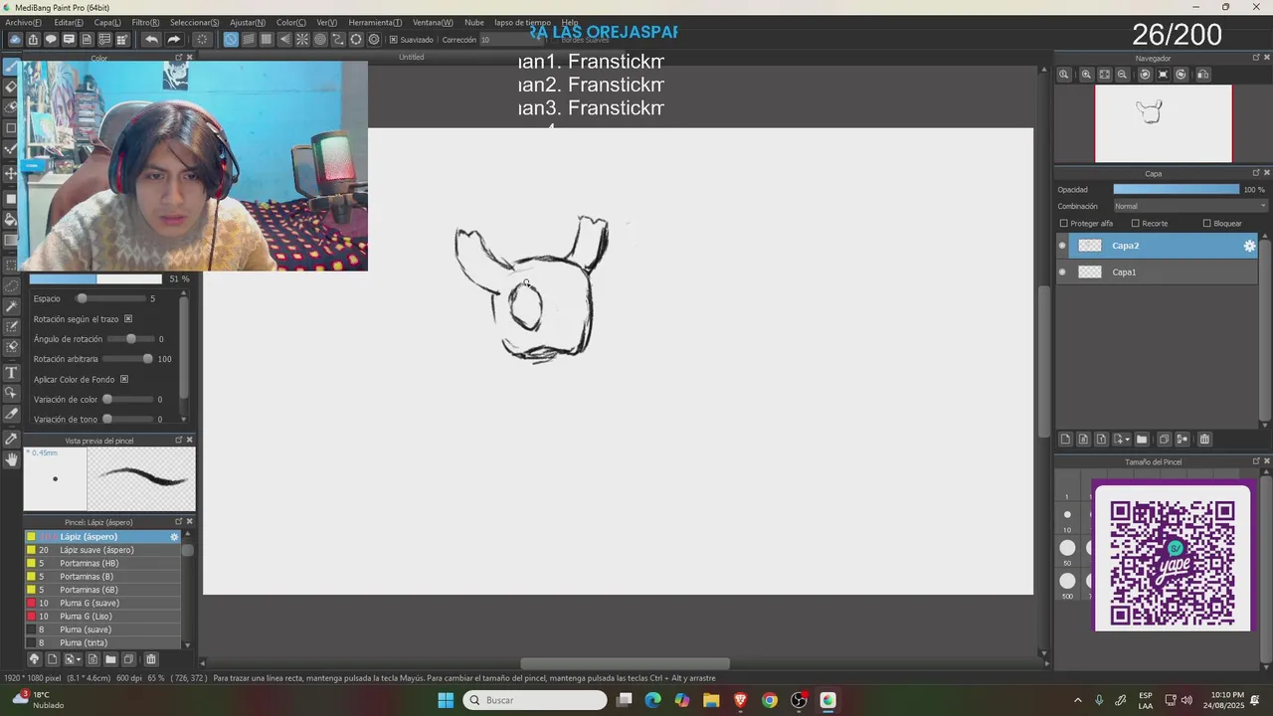Click the zoom out icon in Navegador
Screen dimensions: 1273x716
click(x=1122, y=75)
